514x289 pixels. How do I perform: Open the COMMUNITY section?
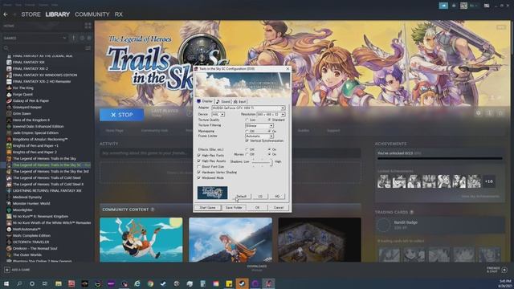(92, 14)
